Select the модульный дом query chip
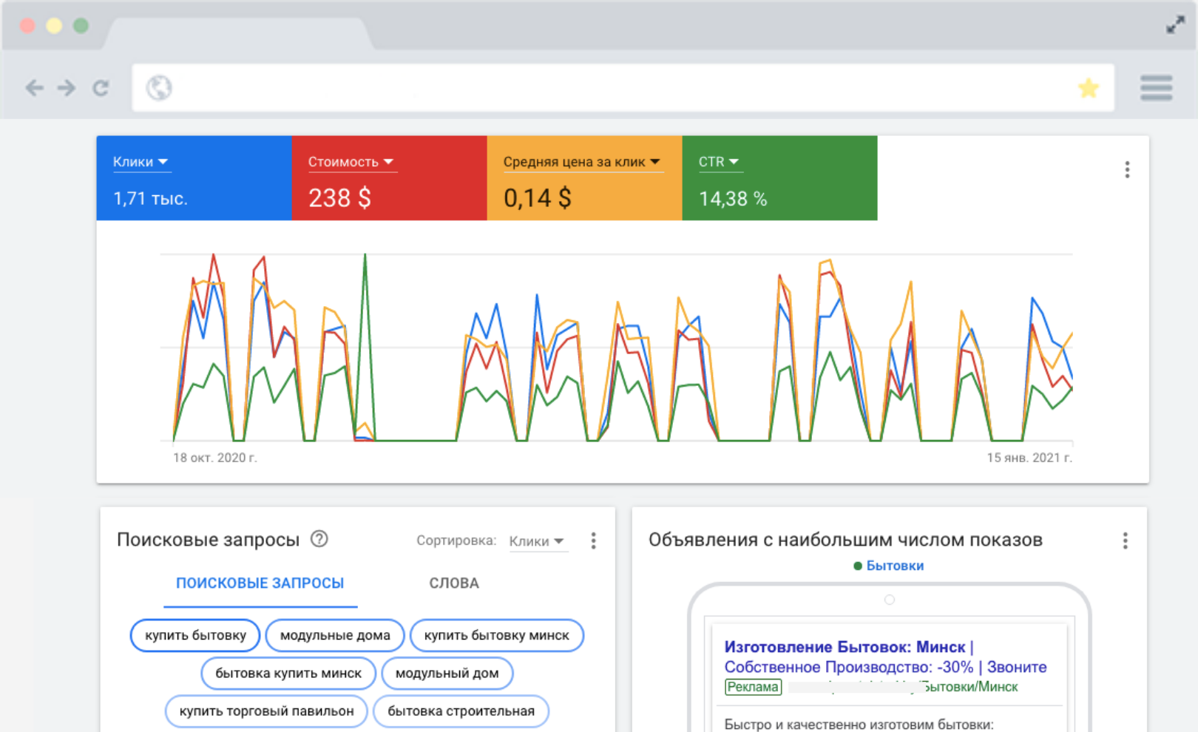 tap(447, 673)
